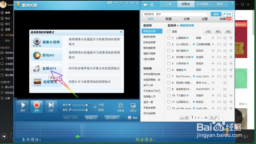Go back with the arrow icon
Image resolution: width=256 pixels, height=144 pixels.
coord(145,5)
